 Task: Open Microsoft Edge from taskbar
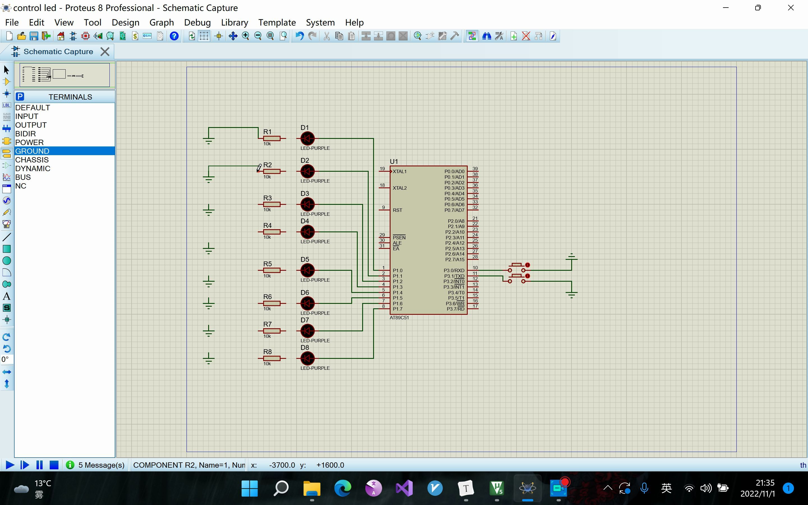pos(343,488)
